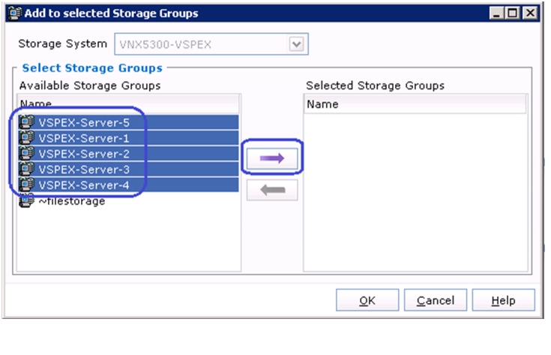The height and width of the screenshot is (355, 551).
Task: Select VSPEX-Server-3 list entry text
Action: (84, 169)
